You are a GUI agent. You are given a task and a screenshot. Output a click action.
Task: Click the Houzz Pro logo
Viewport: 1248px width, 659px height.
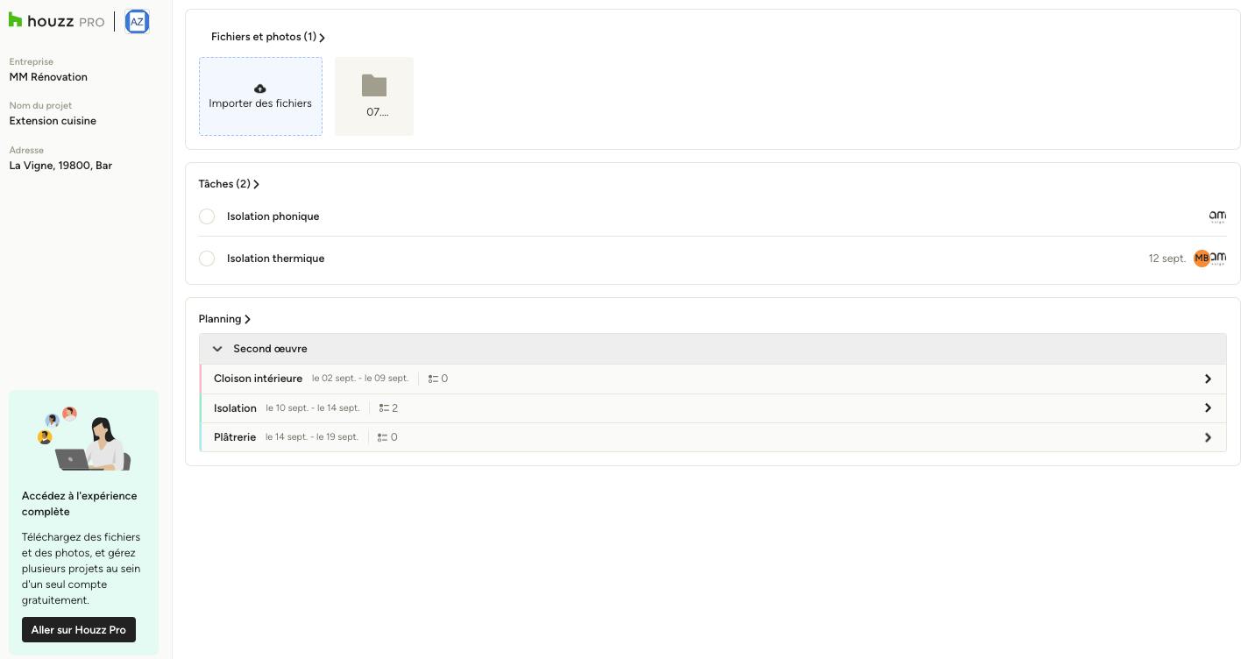click(56, 21)
